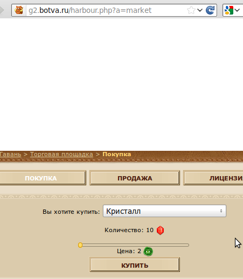Viewport: 243px width, 279px height.
Task: Bookmark this page with the star icon
Action: (x=191, y=10)
